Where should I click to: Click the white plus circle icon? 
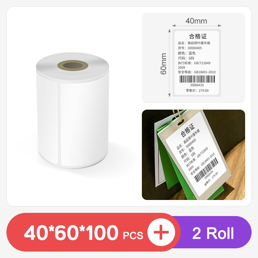[x=161, y=232]
